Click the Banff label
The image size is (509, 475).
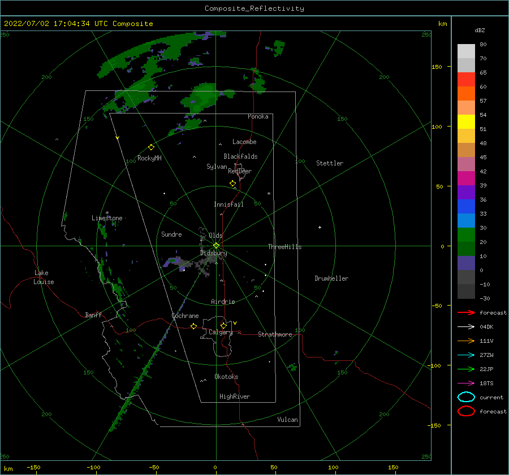point(93,315)
